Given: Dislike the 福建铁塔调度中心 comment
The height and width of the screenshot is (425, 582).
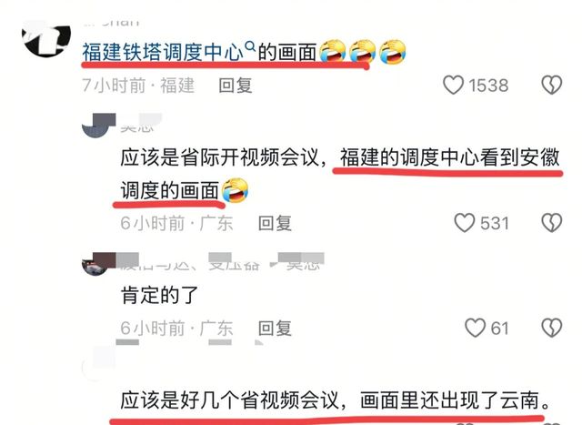Looking at the screenshot, I should click(552, 85).
